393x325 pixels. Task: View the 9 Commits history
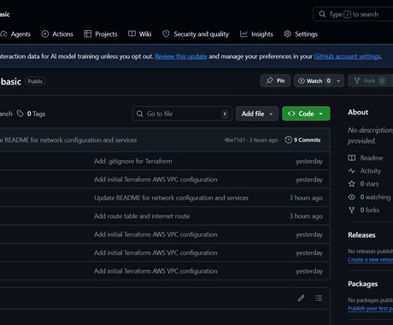pyautogui.click(x=302, y=140)
